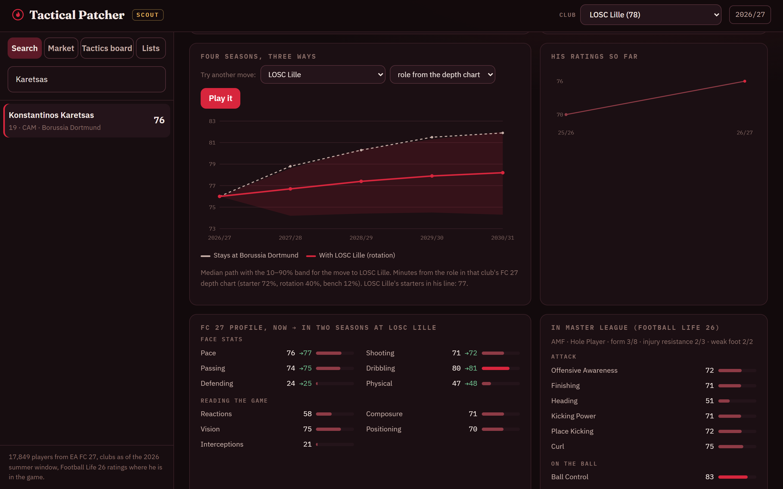Viewport: 783px width, 489px height.
Task: Click the Pace stat bar
Action: click(x=335, y=353)
